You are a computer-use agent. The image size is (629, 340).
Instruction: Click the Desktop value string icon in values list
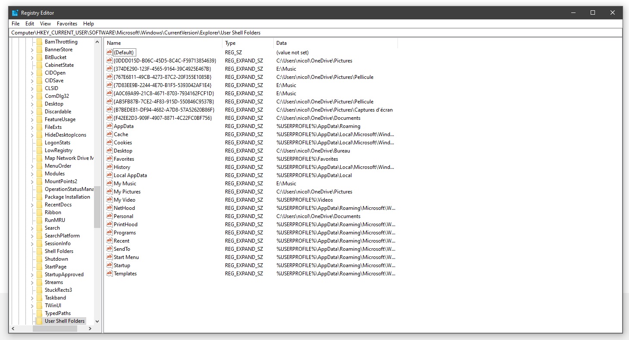(x=109, y=151)
